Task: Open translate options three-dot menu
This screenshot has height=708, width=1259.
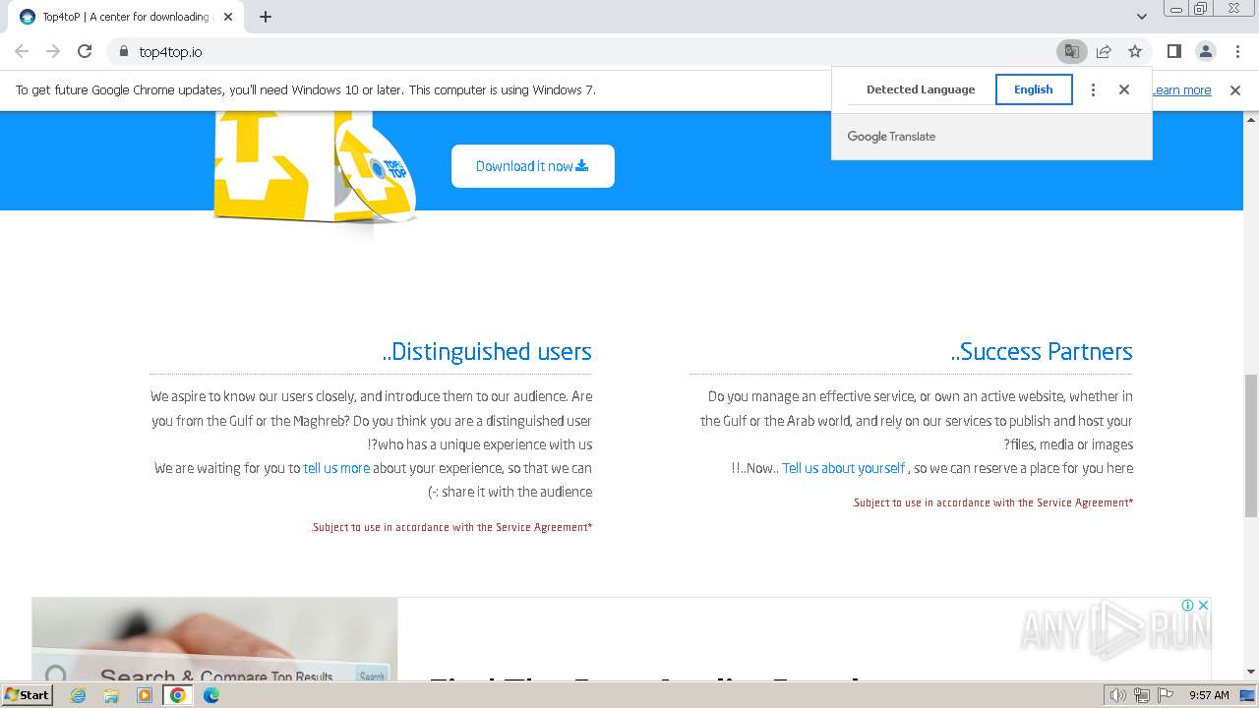Action: tap(1093, 89)
